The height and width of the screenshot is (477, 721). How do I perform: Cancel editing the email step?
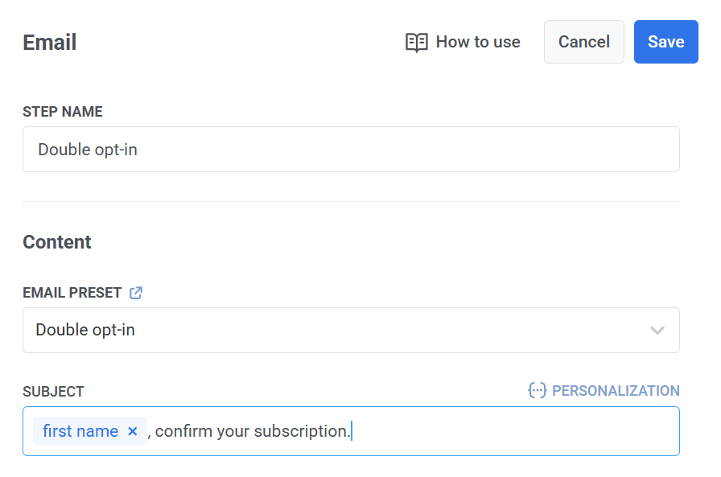[x=583, y=42]
